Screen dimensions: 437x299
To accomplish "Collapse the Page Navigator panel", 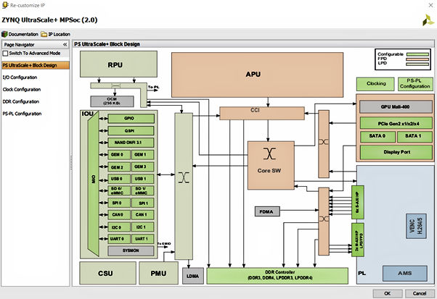I will tap(65, 44).
